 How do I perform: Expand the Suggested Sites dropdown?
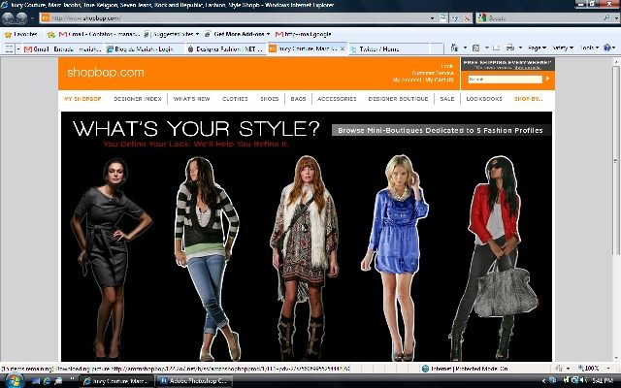point(197,34)
